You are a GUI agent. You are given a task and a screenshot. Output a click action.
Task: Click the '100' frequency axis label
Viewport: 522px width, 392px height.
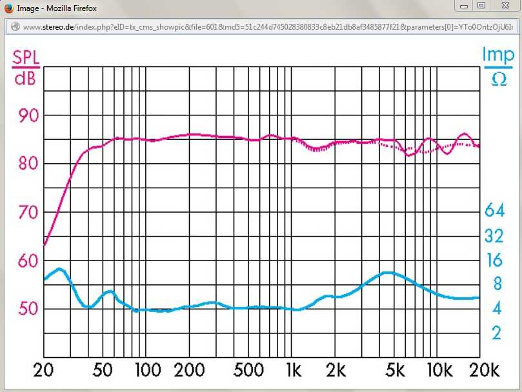coord(148,370)
